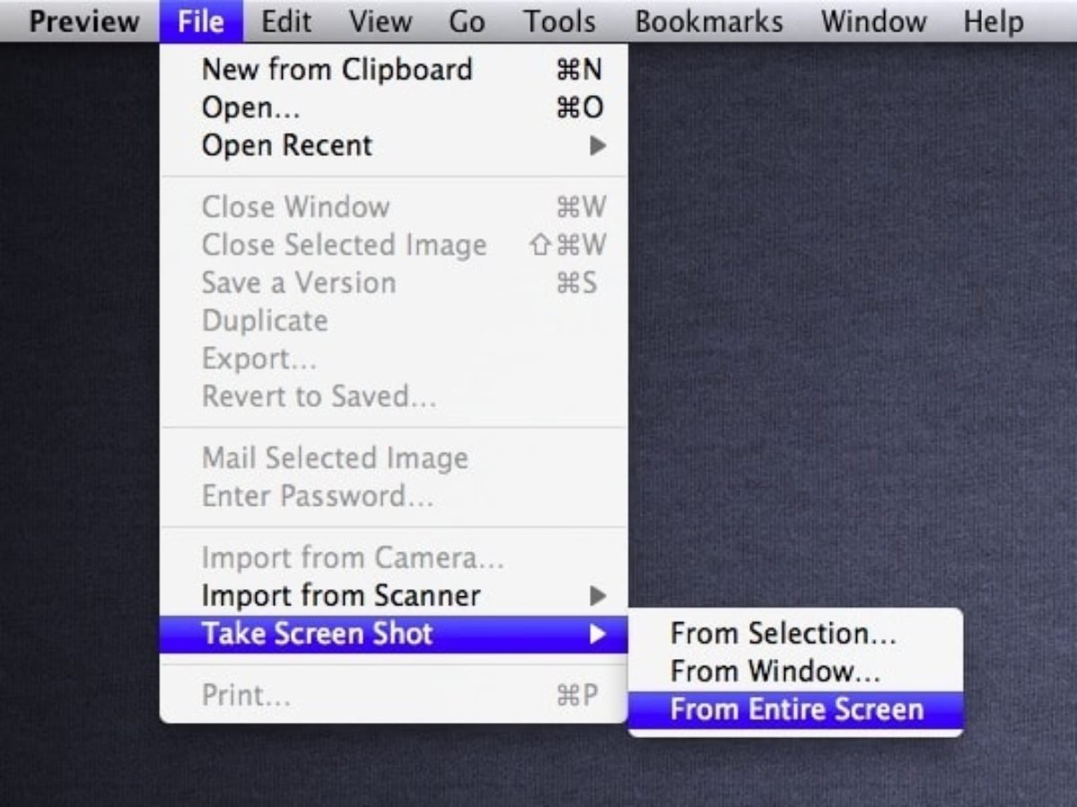Viewport: 1077px width, 807px height.
Task: Click the greyed Import from Camera... item
Action: pos(393,558)
